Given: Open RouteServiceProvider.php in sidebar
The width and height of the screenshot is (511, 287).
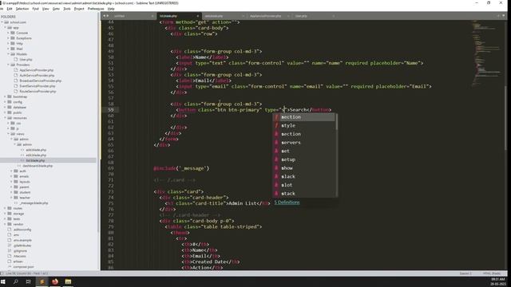Looking at the screenshot, I should (x=38, y=92).
